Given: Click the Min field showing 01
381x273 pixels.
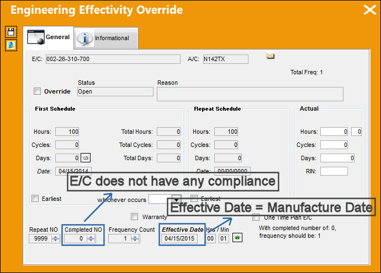Looking at the screenshot, I should [224, 238].
